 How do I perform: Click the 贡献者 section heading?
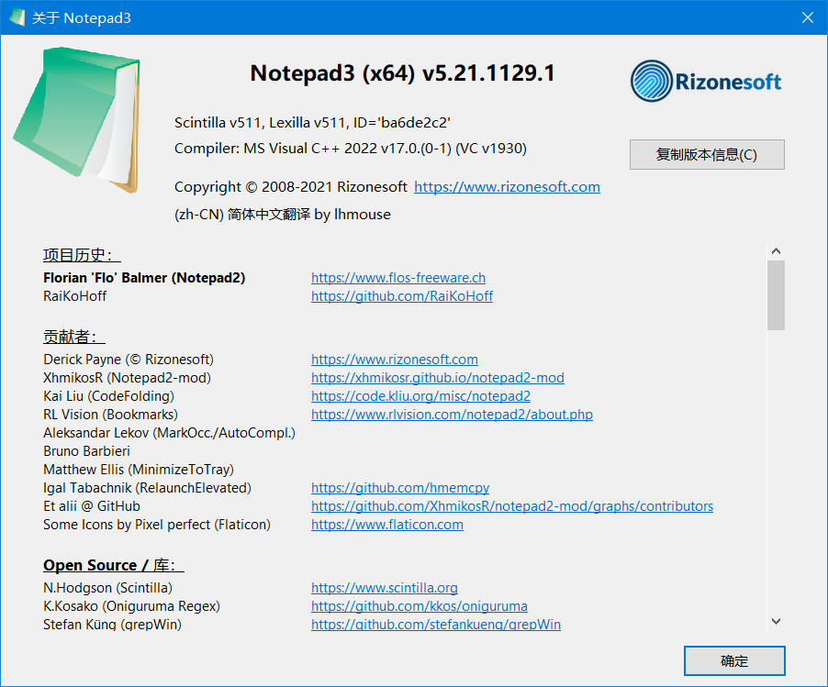(74, 337)
